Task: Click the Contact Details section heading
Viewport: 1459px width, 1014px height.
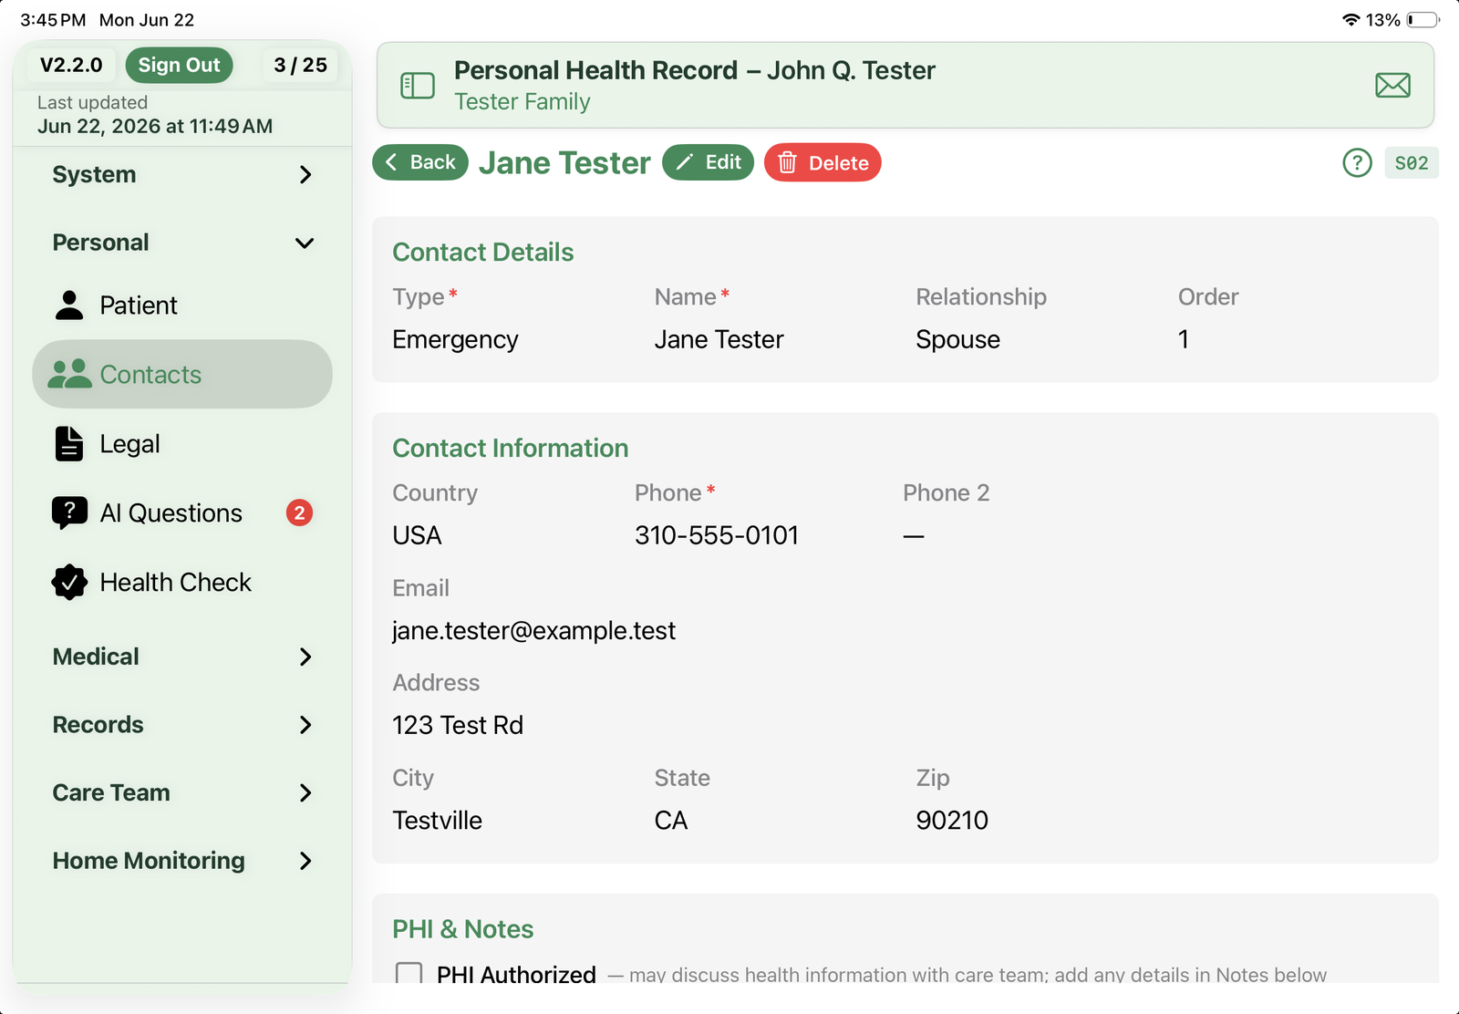Action: (482, 253)
